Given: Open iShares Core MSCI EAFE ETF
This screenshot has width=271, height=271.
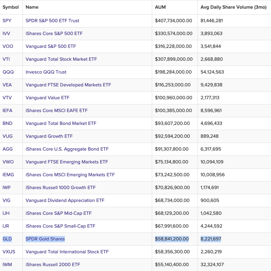Looking at the screenshot, I should [56, 110].
